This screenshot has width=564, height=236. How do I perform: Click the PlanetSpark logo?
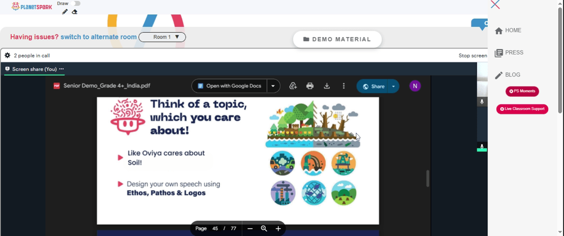[32, 6]
